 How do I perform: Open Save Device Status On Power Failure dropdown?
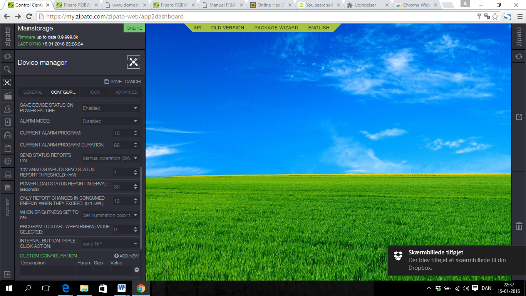[x=110, y=108]
